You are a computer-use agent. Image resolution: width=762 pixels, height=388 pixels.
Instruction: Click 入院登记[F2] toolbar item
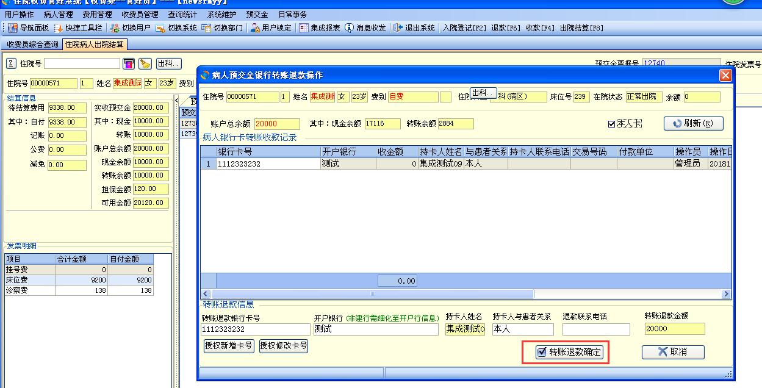(x=465, y=28)
